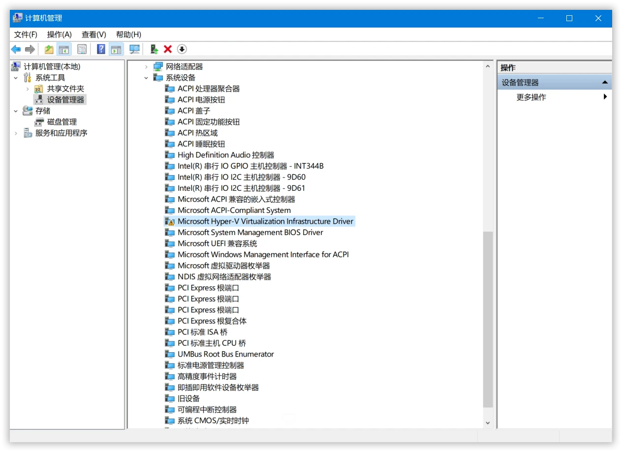The height and width of the screenshot is (452, 622).
Task: Open the 查看(V) menu
Action: pyautogui.click(x=93, y=34)
